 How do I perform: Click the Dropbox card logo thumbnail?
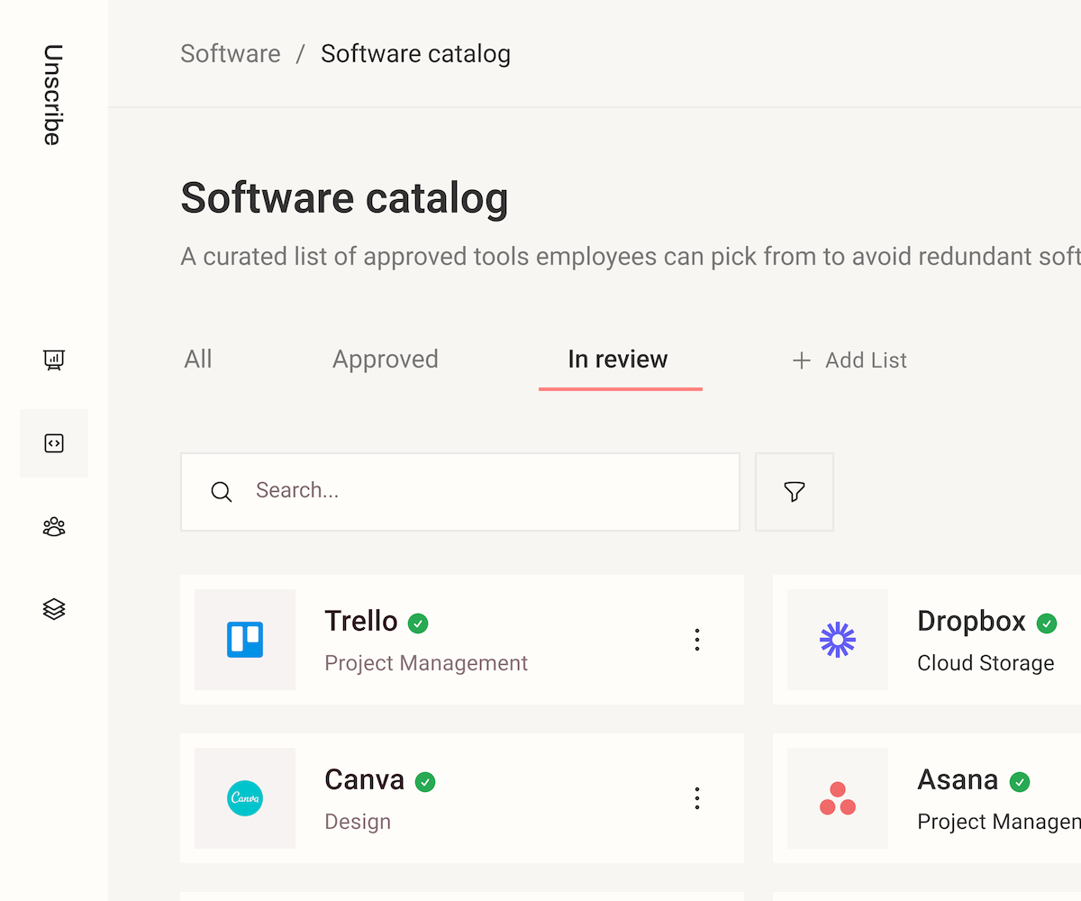point(838,640)
